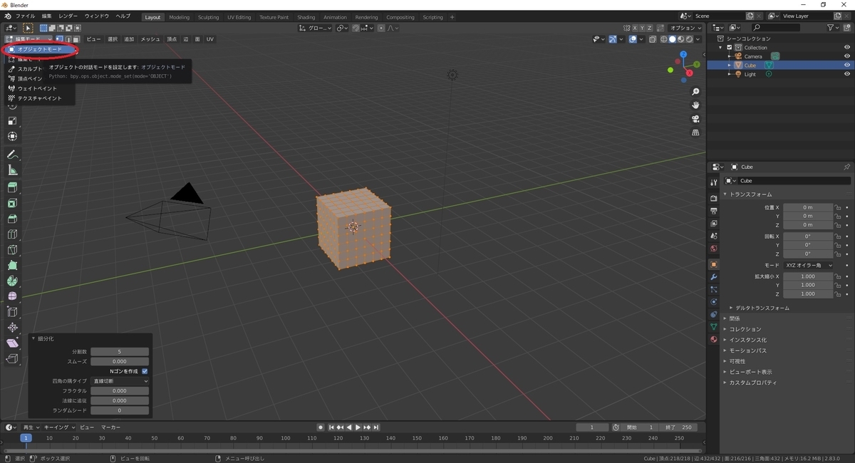Expand the Camera item in outliner

click(x=730, y=56)
